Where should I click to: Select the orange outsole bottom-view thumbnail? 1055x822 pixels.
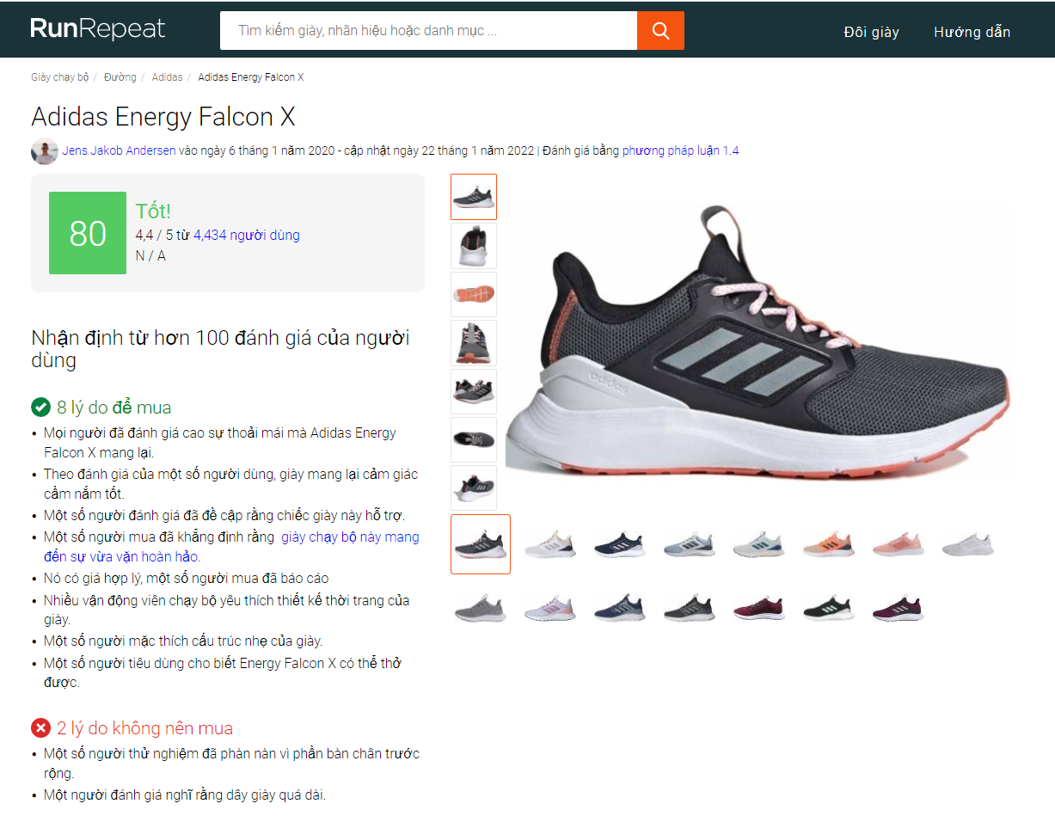click(474, 294)
